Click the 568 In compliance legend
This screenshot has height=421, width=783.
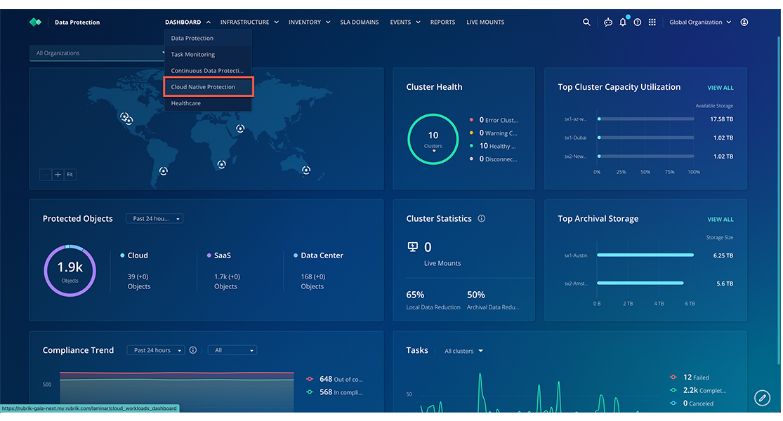click(334, 392)
